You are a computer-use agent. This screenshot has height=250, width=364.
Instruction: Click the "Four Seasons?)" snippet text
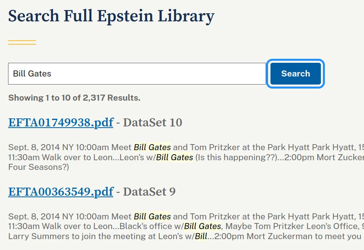(38, 167)
